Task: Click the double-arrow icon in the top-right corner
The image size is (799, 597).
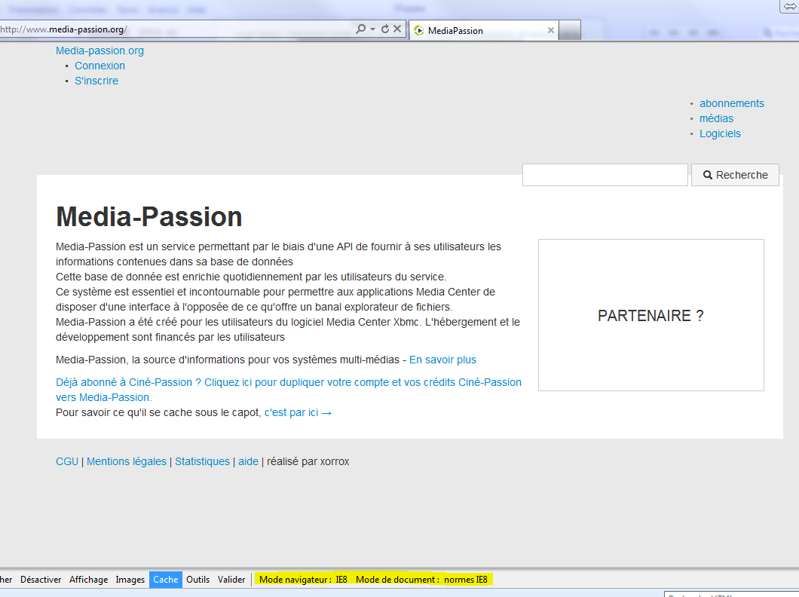Action: click(790, 7)
